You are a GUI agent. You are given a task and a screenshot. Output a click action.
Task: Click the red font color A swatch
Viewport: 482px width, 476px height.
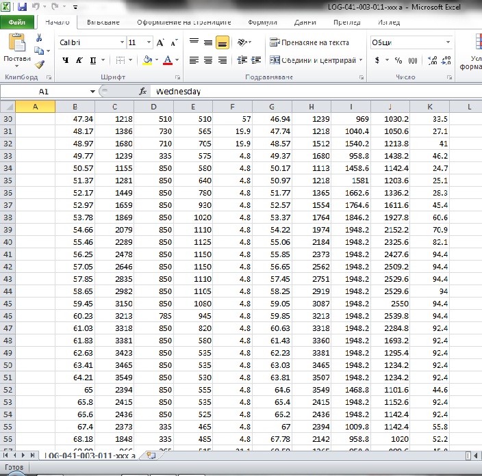coord(168,60)
